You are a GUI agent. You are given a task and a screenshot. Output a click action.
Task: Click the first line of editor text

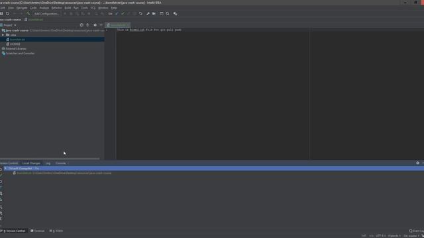click(149, 30)
